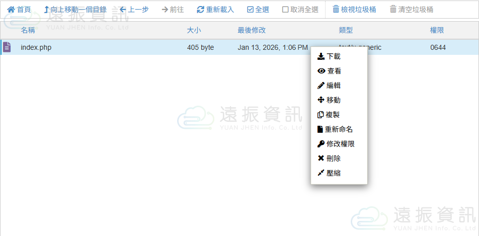Screen dimensions: 479x236
Task: Check the Select All (全選) checkbox
Action: pyautogui.click(x=251, y=10)
